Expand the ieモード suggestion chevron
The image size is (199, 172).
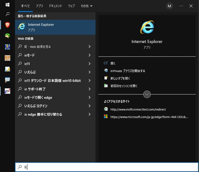pyautogui.click(x=90, y=55)
